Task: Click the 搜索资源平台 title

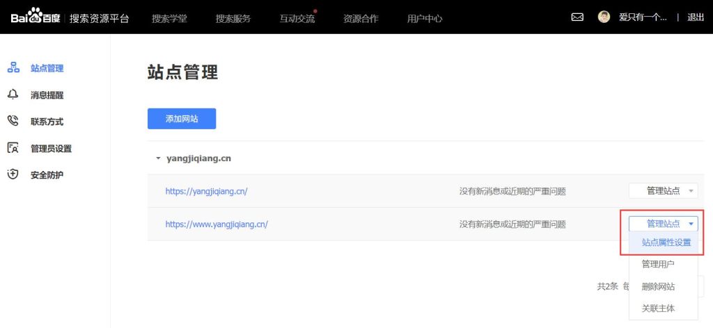Action: coord(99,18)
